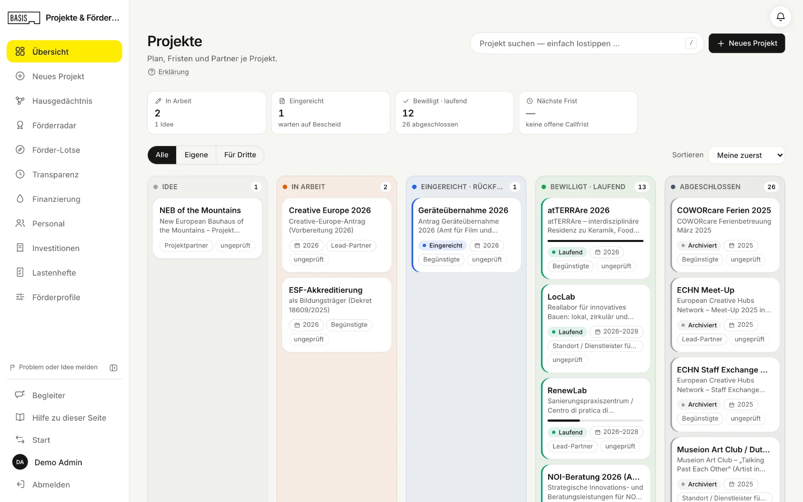Screen dimensions: 803x502
Task: Click the Förderprofile sliders icon
Action: (x=20, y=297)
